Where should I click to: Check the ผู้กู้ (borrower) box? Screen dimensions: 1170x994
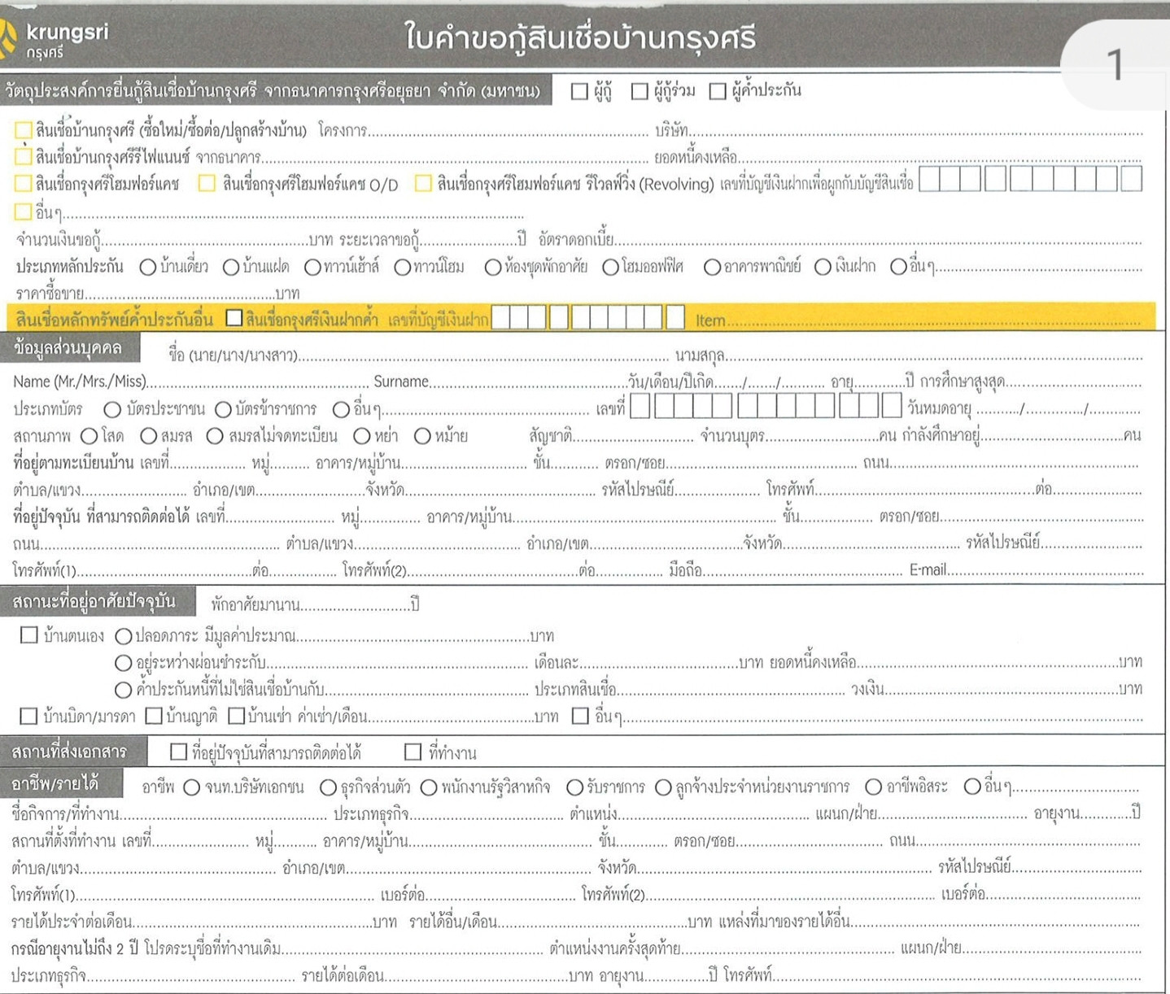[x=579, y=91]
